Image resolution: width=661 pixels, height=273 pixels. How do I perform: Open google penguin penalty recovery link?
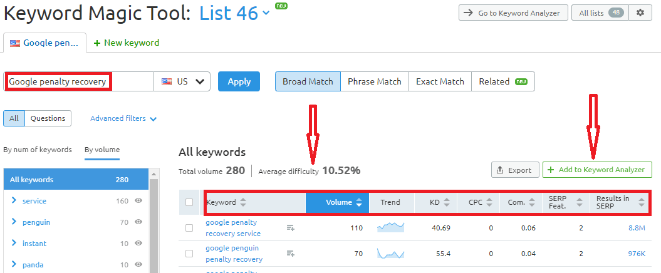(x=234, y=254)
